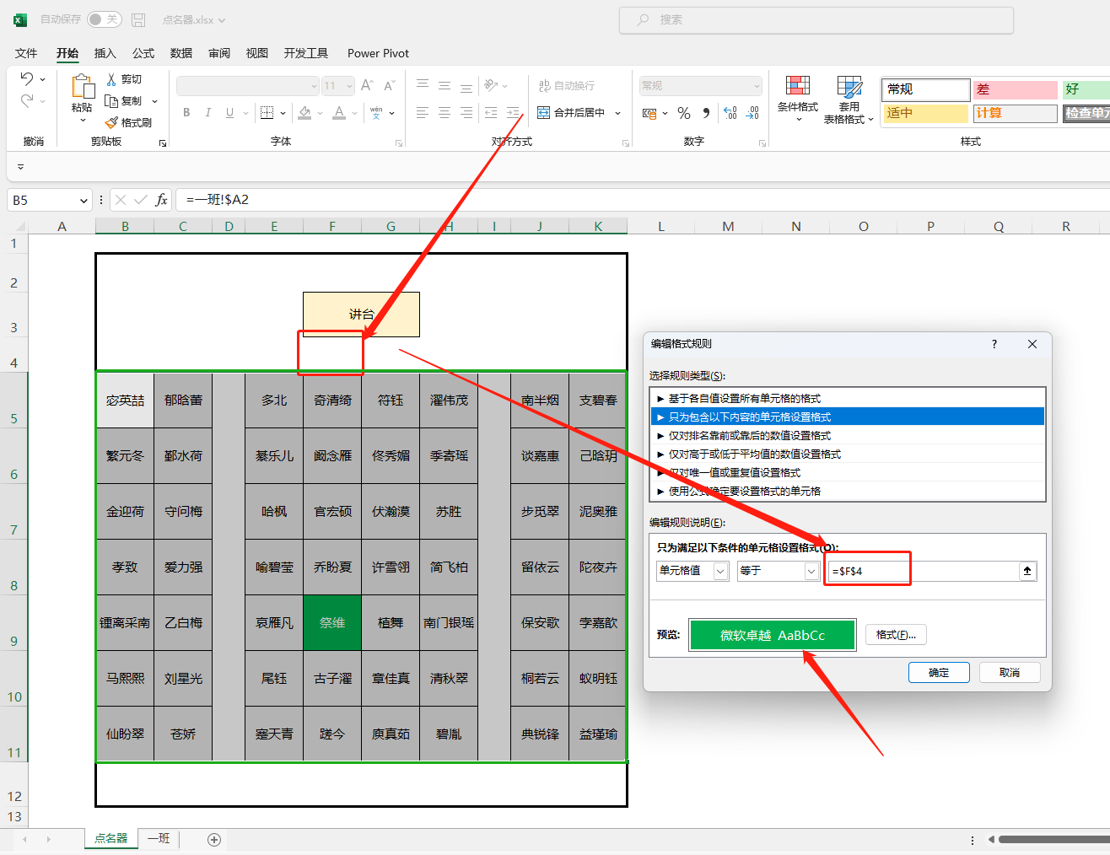Toggle the AutoSave switch
The image size is (1110, 855).
(x=104, y=19)
